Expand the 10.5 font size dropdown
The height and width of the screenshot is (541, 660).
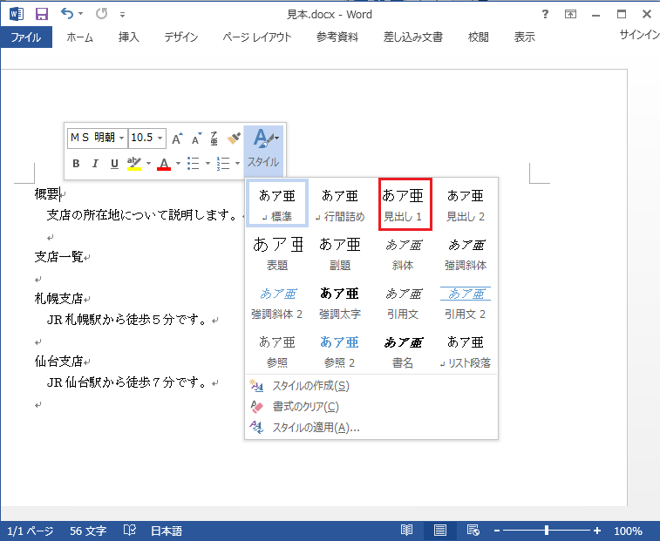pos(160,138)
